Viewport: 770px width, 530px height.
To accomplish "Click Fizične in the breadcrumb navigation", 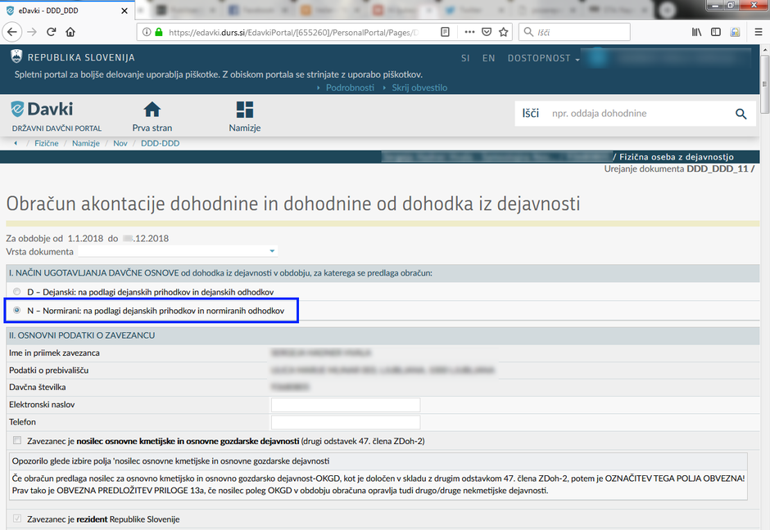I will 48,142.
